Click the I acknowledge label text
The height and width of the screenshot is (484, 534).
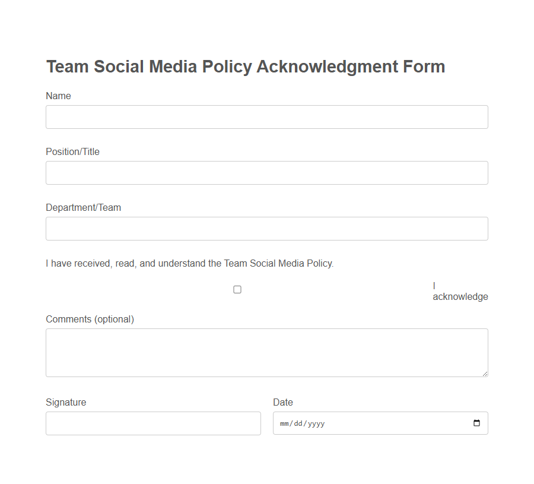460,290
